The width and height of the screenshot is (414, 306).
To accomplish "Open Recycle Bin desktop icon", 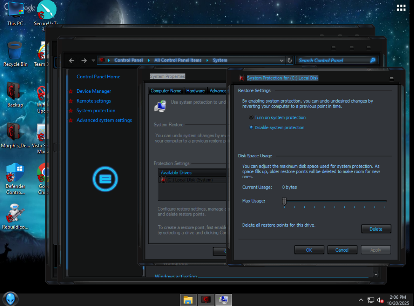I will (15, 54).
